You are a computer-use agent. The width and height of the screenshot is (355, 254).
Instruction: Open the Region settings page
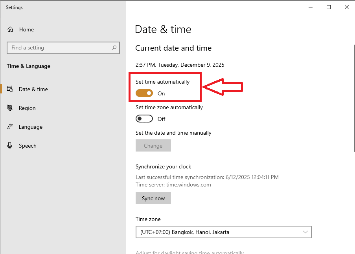point(27,108)
